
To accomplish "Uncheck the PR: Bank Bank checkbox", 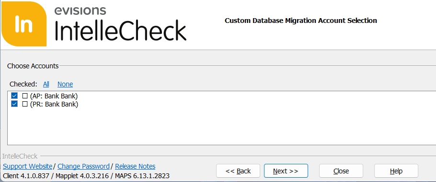I will [x=14, y=104].
